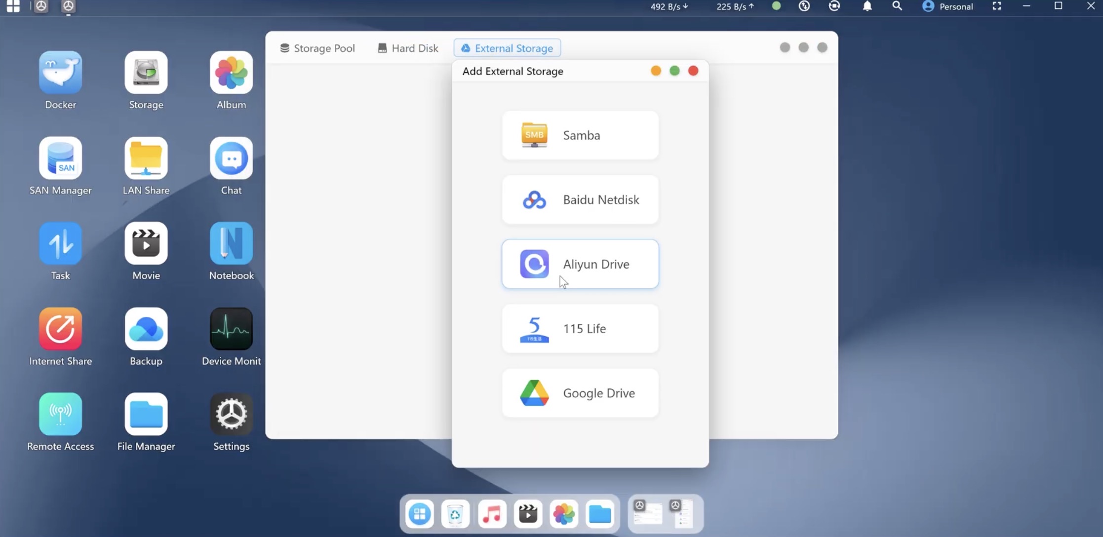Launch the Music app from the dock

click(x=492, y=514)
